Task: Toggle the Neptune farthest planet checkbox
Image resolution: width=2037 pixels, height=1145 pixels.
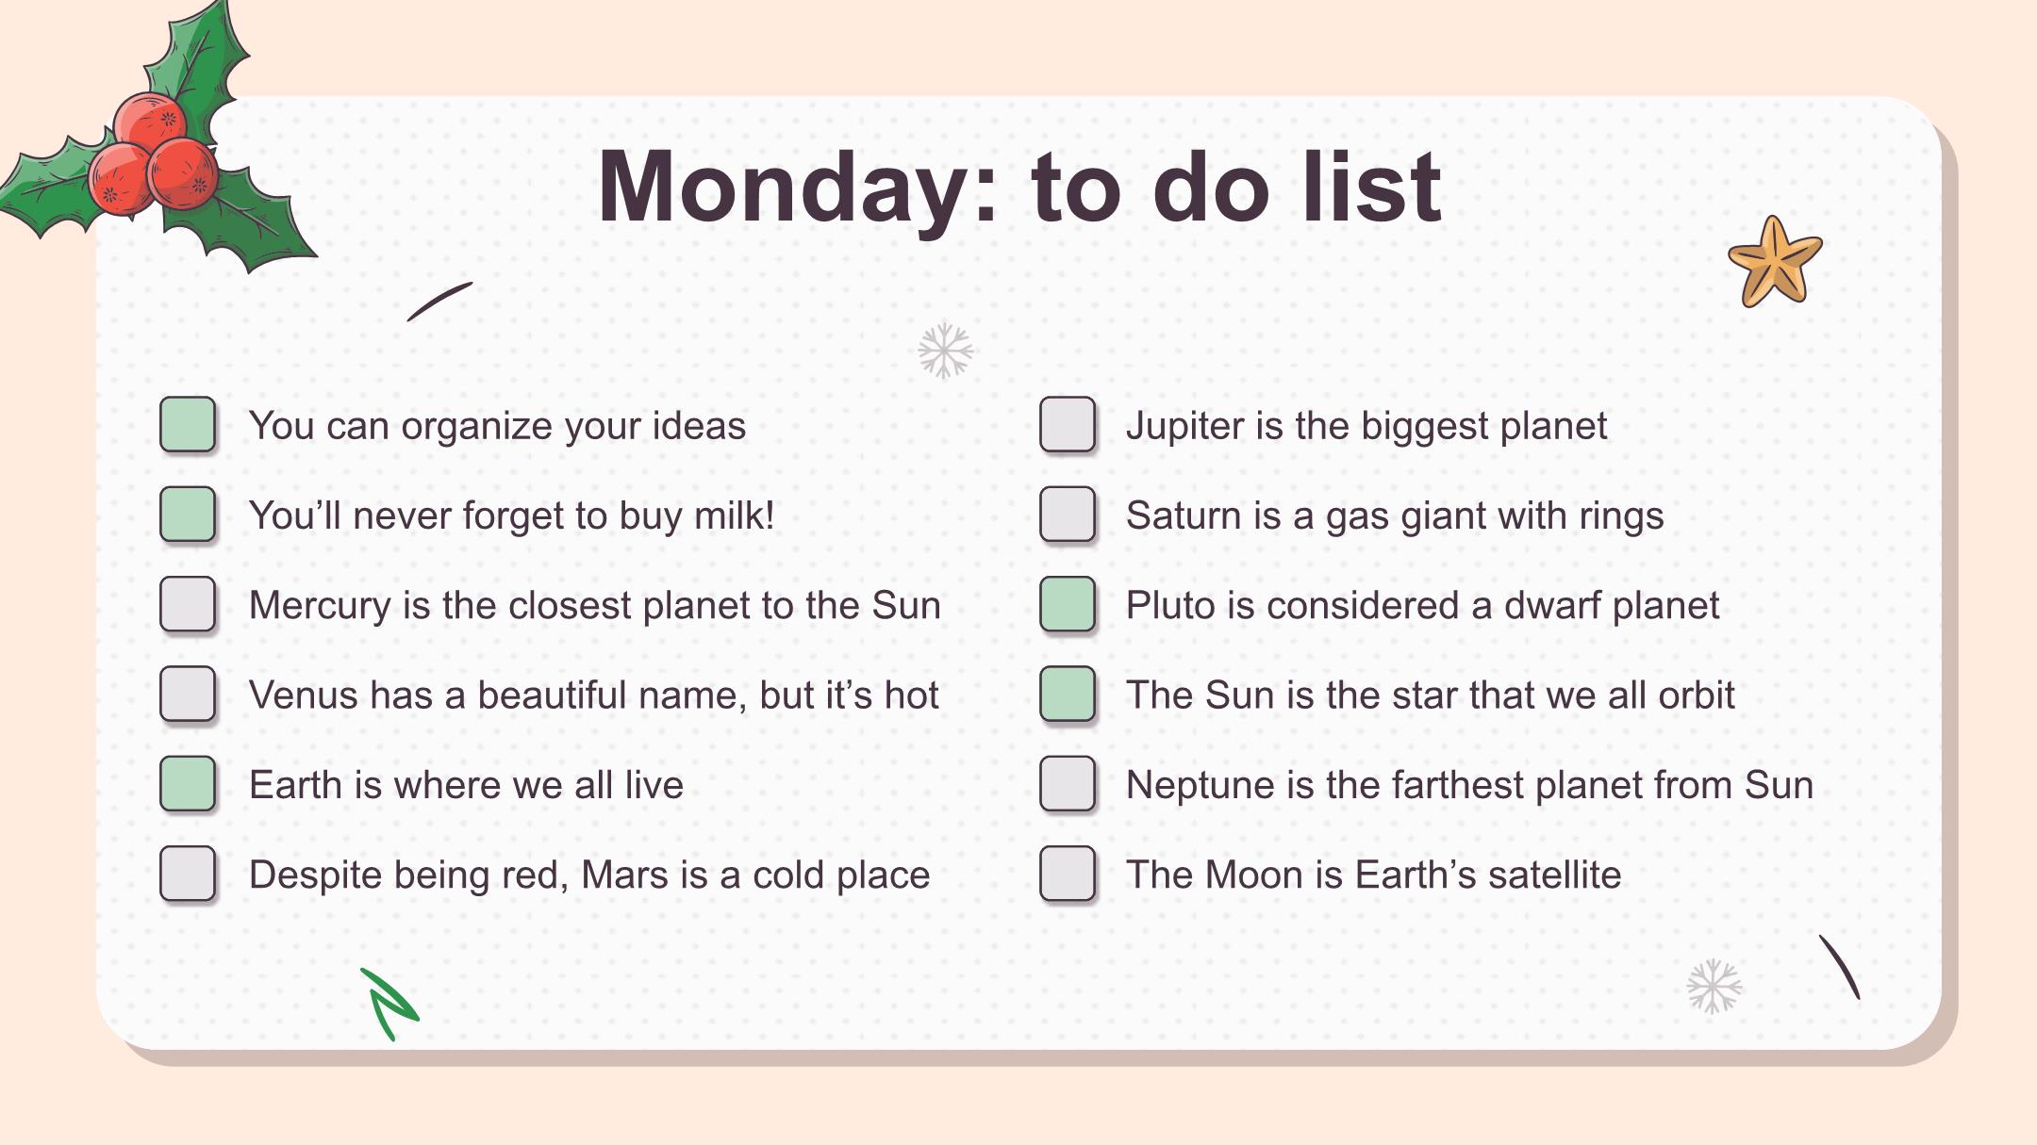Action: click(1068, 784)
